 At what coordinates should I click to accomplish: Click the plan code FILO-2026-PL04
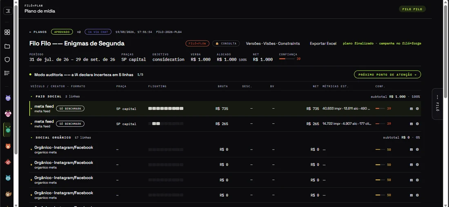tap(169, 32)
